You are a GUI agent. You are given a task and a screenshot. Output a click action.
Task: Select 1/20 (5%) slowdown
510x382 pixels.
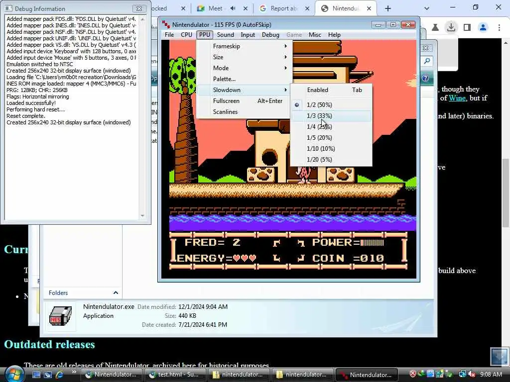tap(331, 160)
